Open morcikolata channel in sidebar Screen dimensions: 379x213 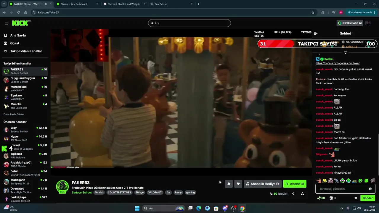(x=25, y=88)
